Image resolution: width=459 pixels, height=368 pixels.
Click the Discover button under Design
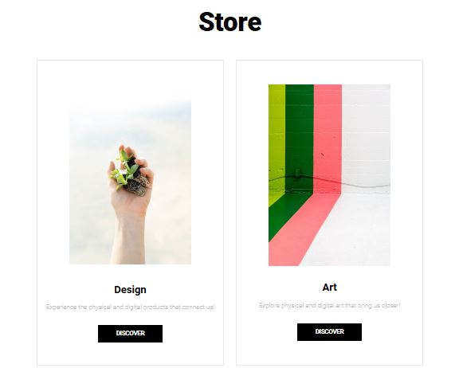(130, 334)
